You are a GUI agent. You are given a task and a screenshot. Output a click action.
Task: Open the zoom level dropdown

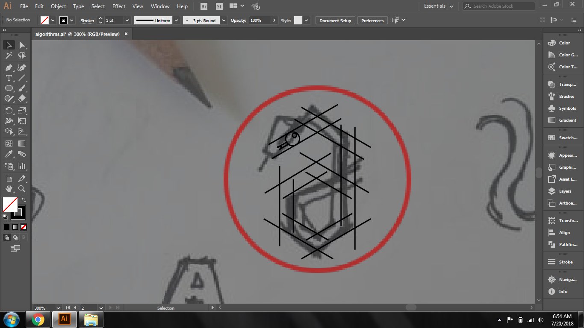coord(58,307)
